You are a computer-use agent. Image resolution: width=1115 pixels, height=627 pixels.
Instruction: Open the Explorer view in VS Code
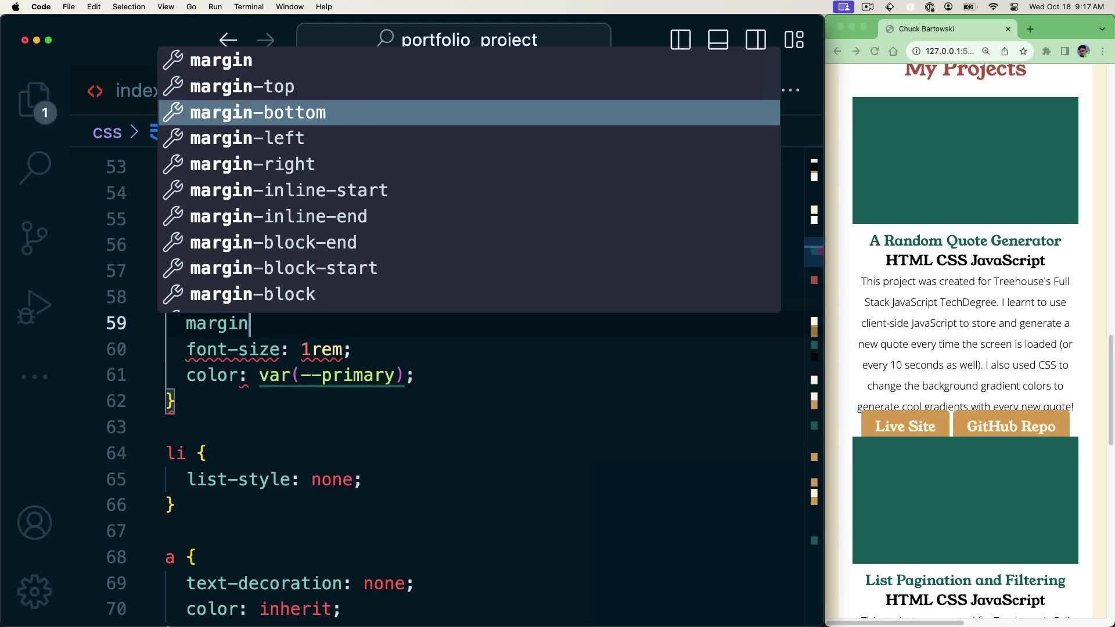[x=35, y=100]
